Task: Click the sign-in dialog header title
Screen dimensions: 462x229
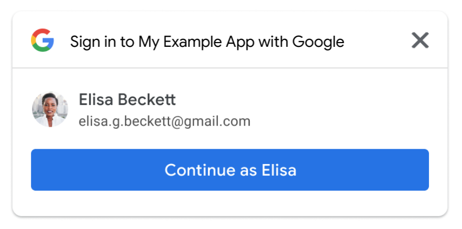Action: click(207, 42)
